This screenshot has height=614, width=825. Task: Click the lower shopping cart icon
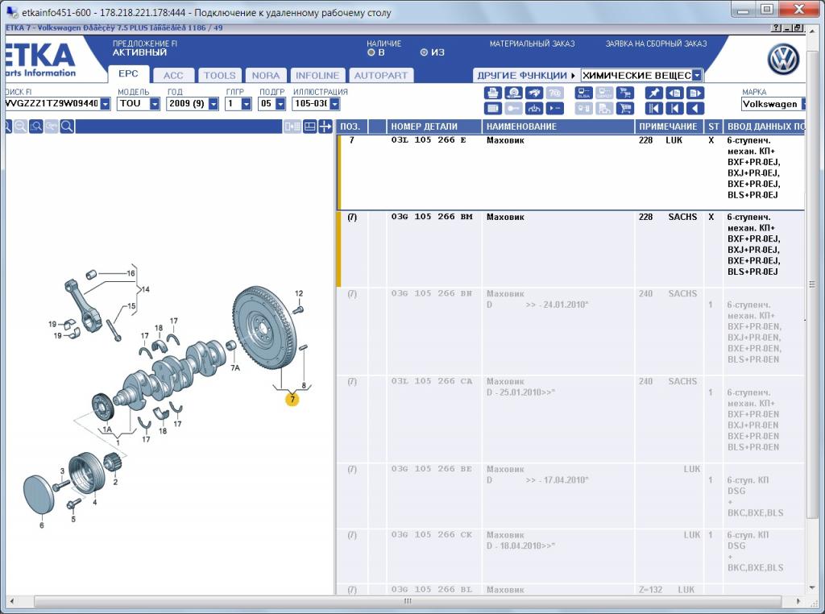(625, 109)
